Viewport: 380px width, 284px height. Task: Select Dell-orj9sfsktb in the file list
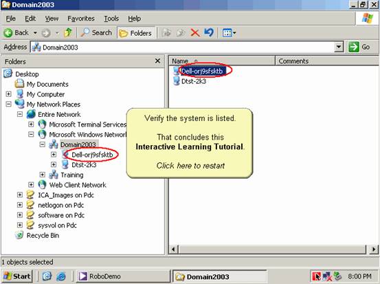tap(202, 71)
